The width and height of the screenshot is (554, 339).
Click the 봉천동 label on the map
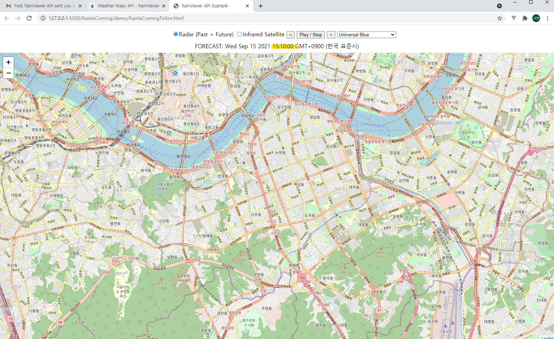115,223
